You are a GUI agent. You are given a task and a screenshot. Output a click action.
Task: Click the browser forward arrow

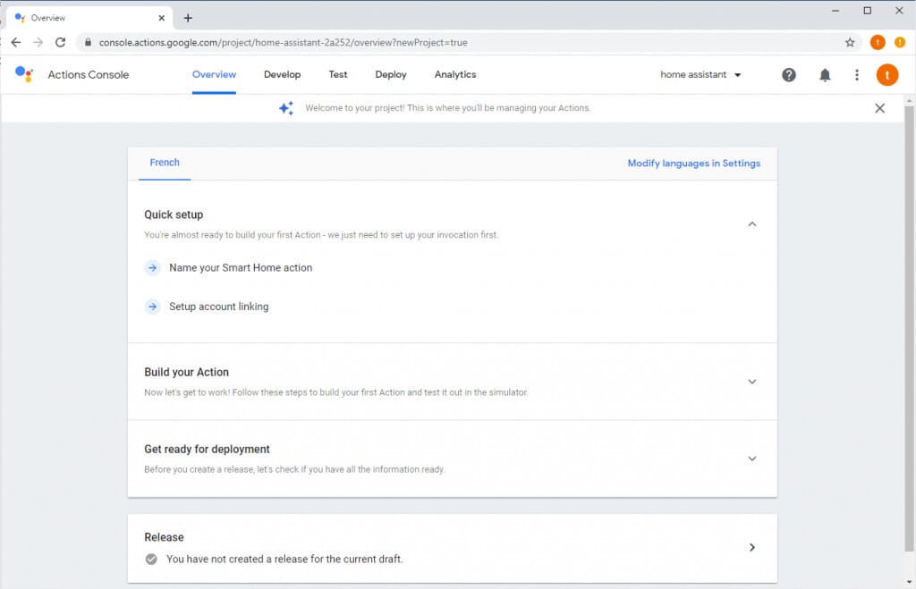(x=38, y=42)
